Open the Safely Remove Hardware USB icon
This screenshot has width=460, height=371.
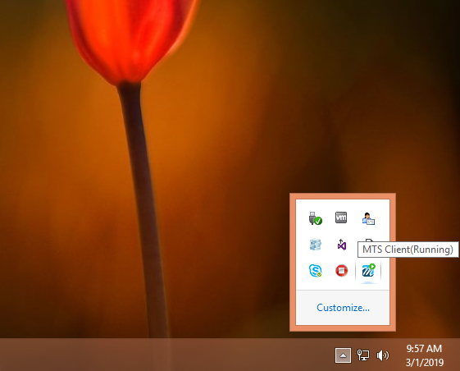[316, 218]
